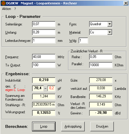Screen dimensions: 129x134
Task: Click the Induktivität result field
Action: [x=44, y=80]
